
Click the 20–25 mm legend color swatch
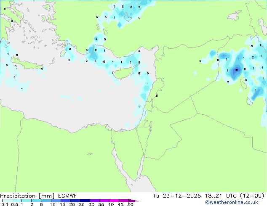[75, 201]
